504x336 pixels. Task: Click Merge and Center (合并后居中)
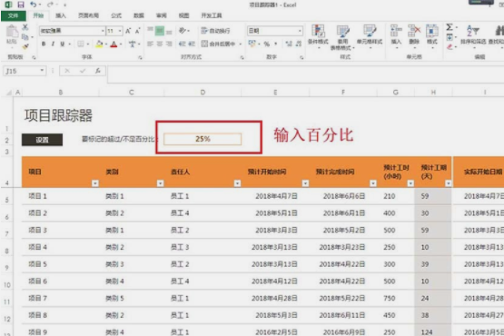pyautogui.click(x=219, y=44)
